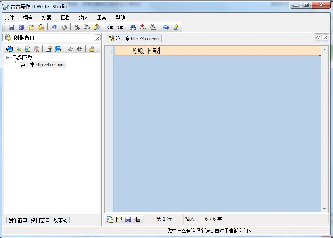Click the heart dropdown button beside the editor tabs
This screenshot has width=333, height=238.
[318, 38]
